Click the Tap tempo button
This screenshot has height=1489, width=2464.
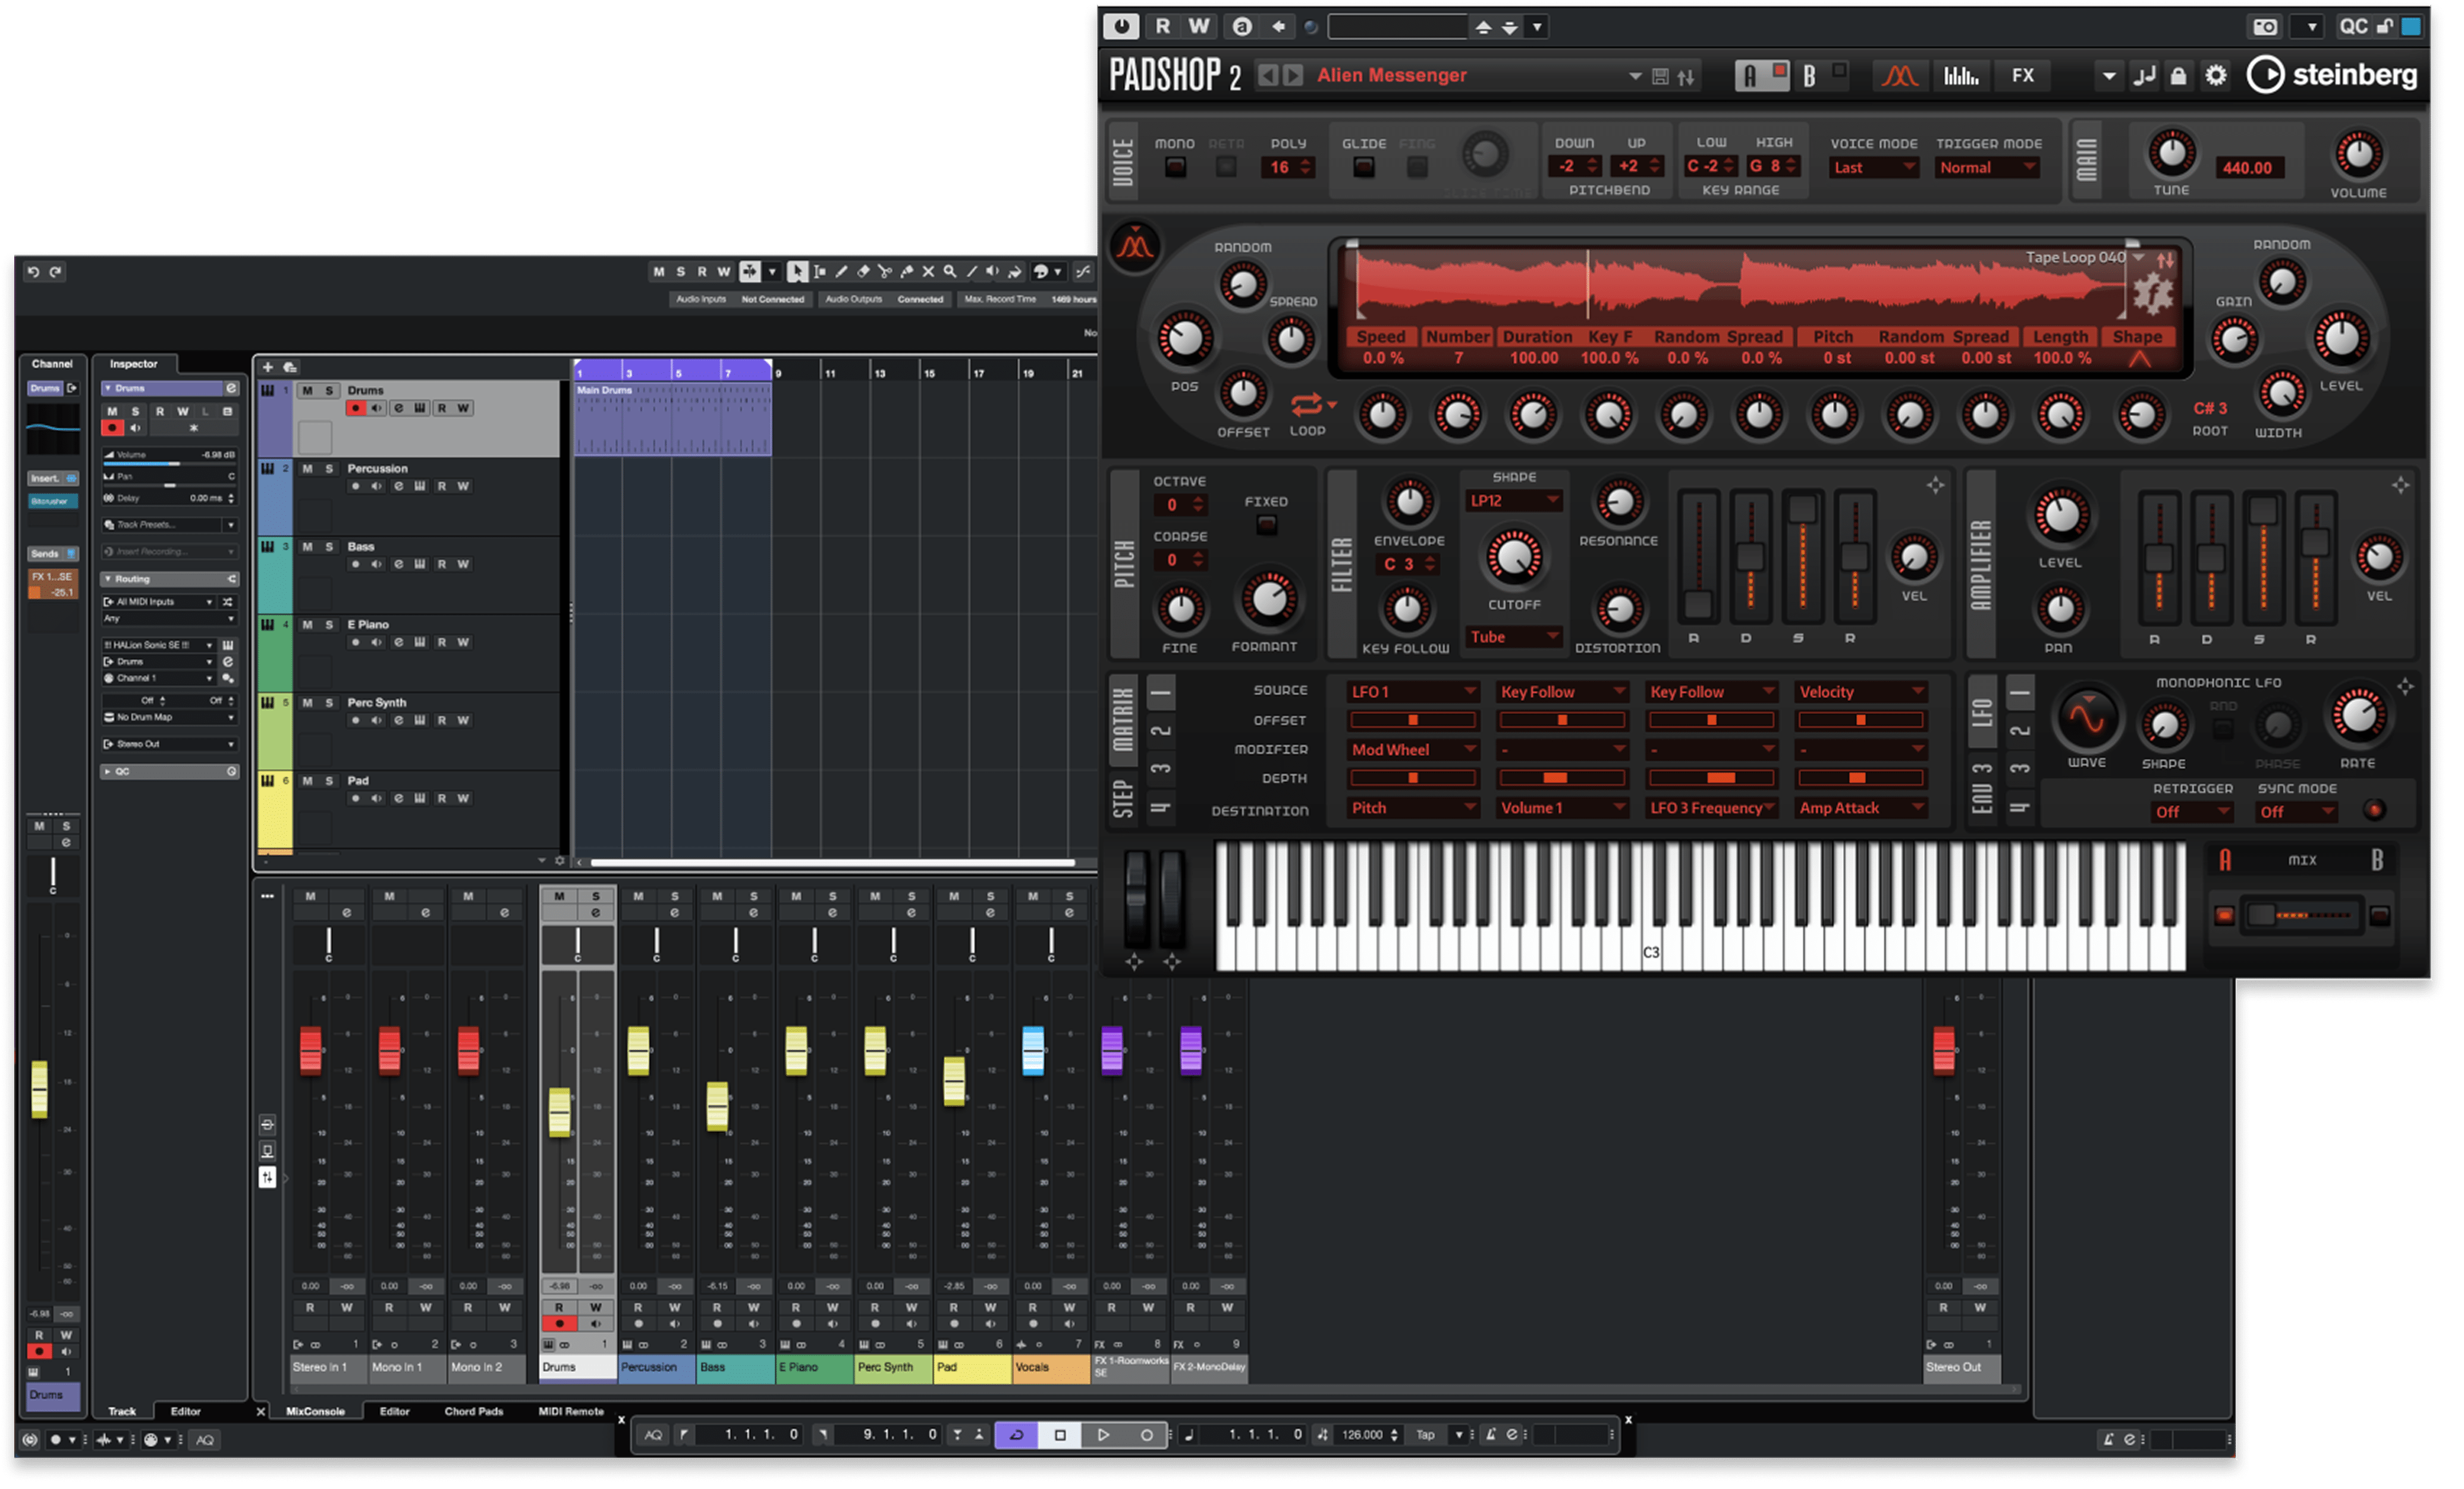coord(1425,1435)
